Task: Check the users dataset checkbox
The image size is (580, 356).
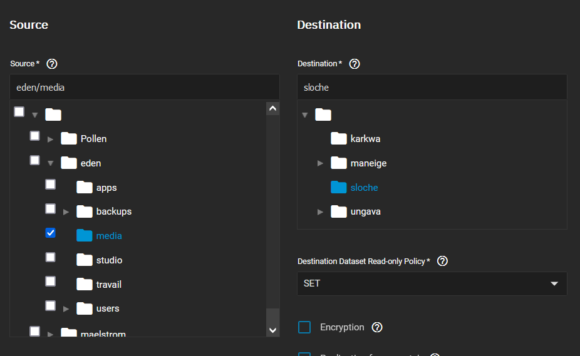Action: click(50, 306)
